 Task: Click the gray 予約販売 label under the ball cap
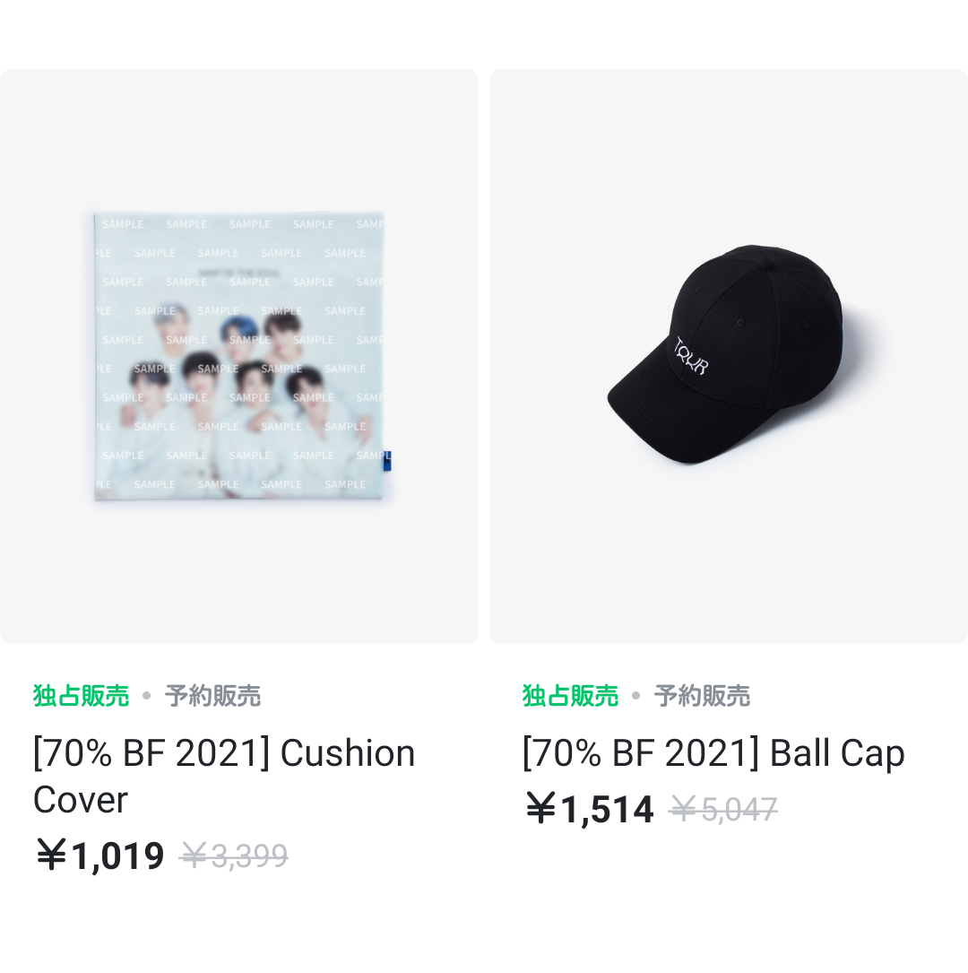[702, 696]
